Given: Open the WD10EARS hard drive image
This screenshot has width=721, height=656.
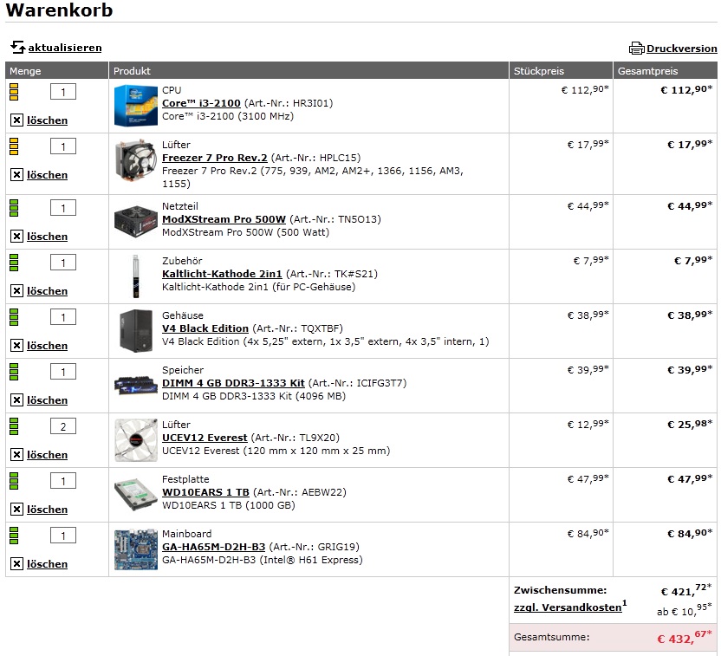Looking at the screenshot, I should (x=136, y=495).
